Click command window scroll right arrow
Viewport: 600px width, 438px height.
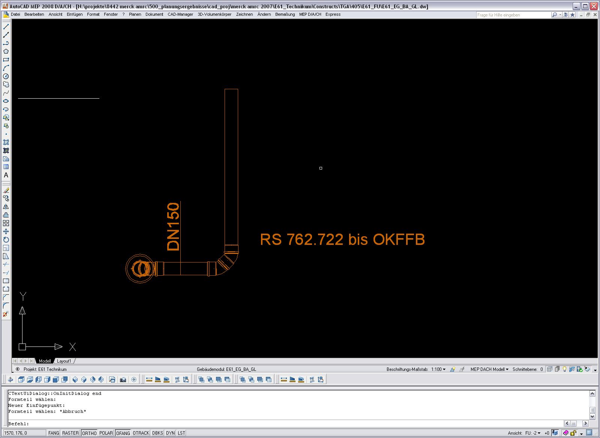pos(585,423)
